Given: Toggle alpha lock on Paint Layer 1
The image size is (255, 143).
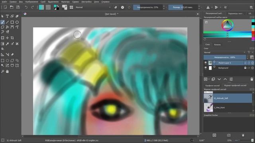Looking at the screenshot, I should pos(252,63).
